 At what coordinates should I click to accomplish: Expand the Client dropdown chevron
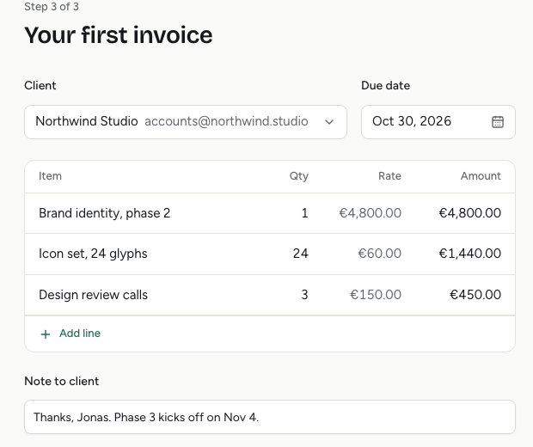[329, 122]
